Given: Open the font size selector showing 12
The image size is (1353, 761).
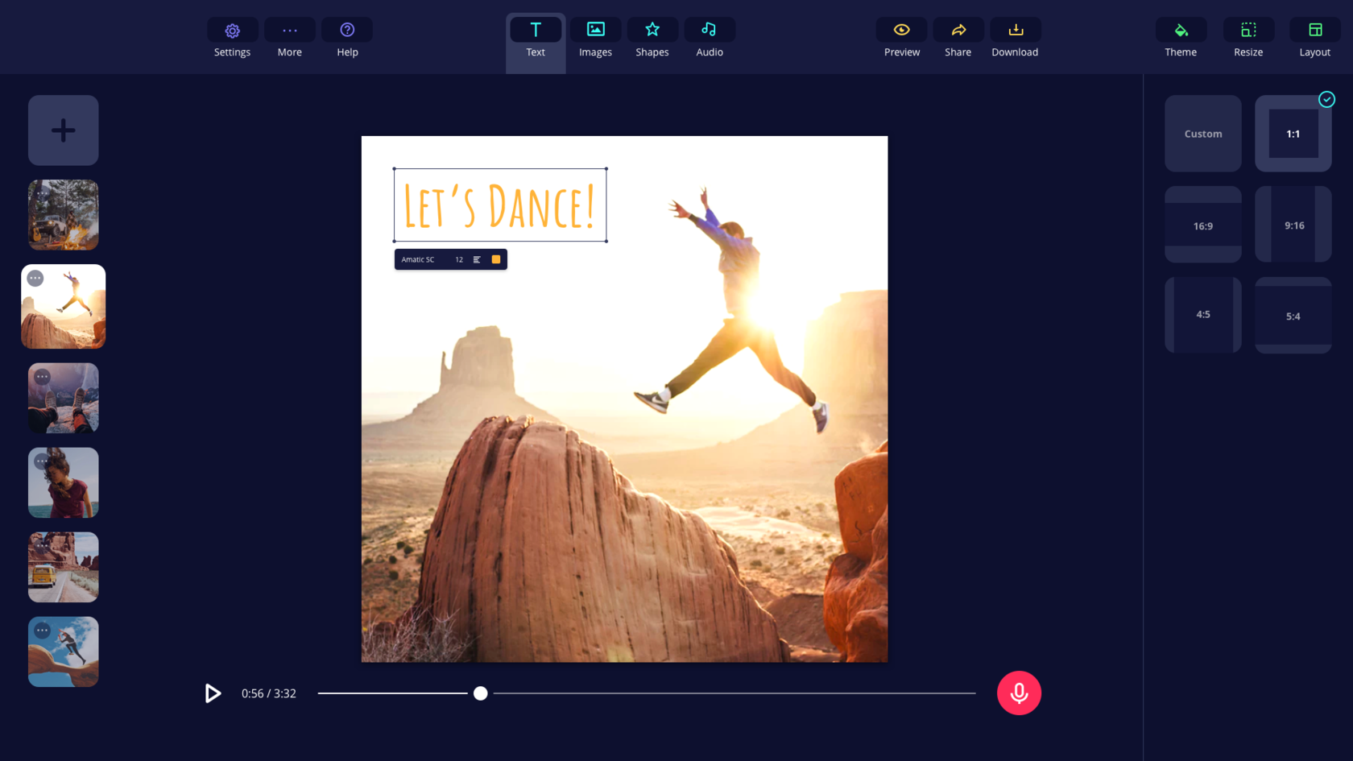Looking at the screenshot, I should pos(459,259).
